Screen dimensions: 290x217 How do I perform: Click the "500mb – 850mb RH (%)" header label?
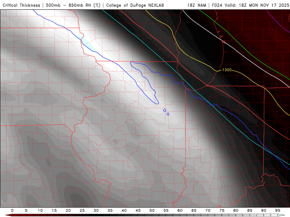click(x=73, y=5)
